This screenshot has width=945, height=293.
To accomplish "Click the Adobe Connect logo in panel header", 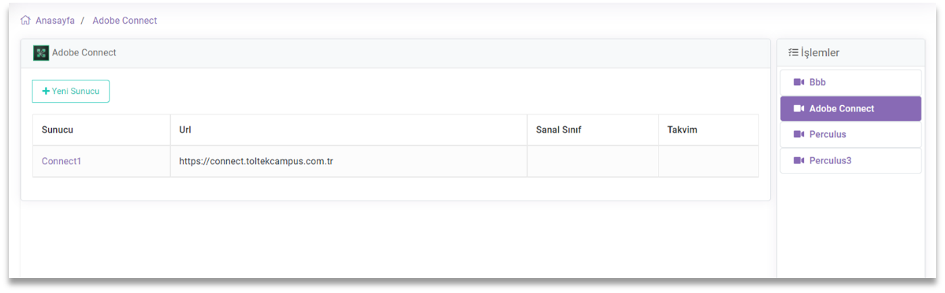I will click(x=41, y=53).
